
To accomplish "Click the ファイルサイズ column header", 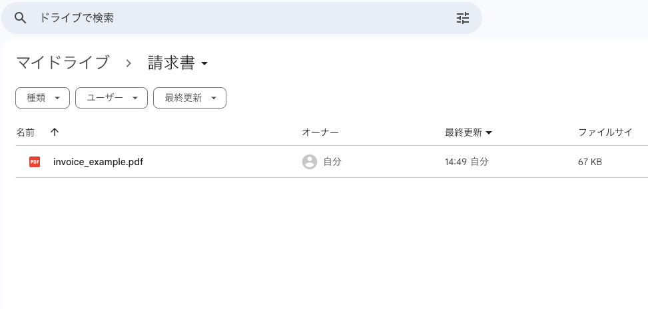I will coord(605,133).
